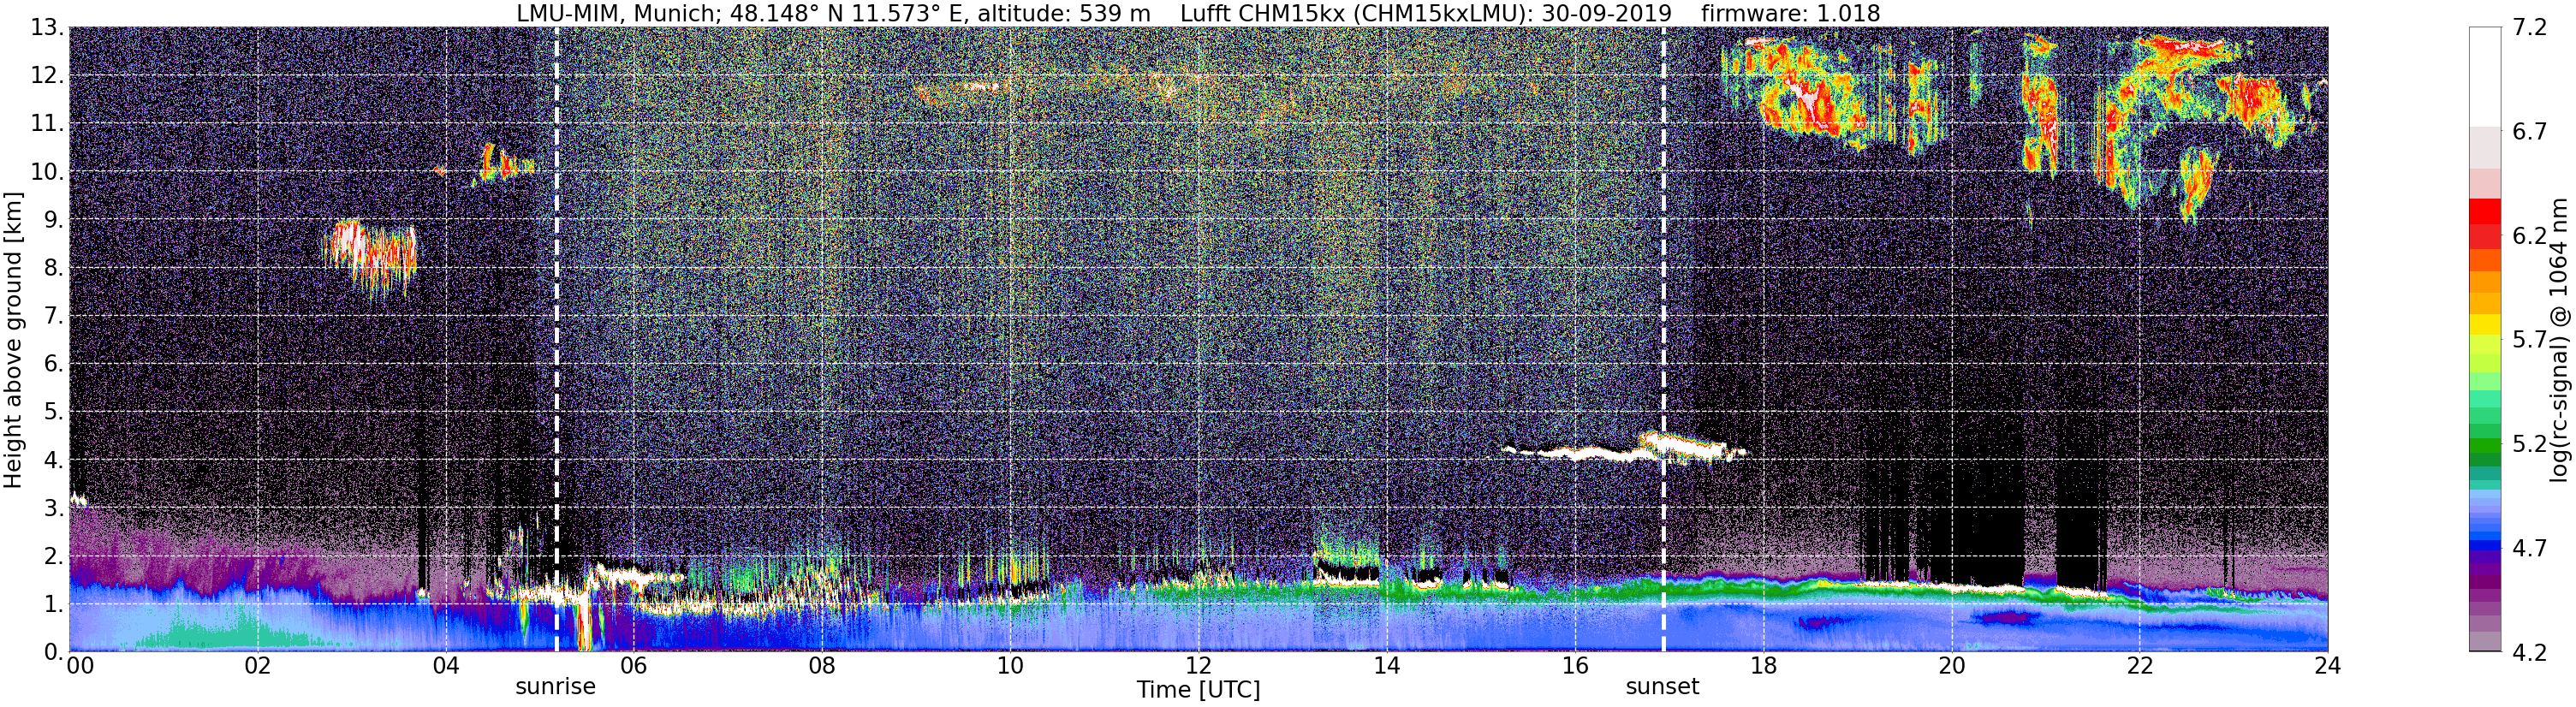Click the y-axis tick label '10.'
2576x707 pixels.
46,172
